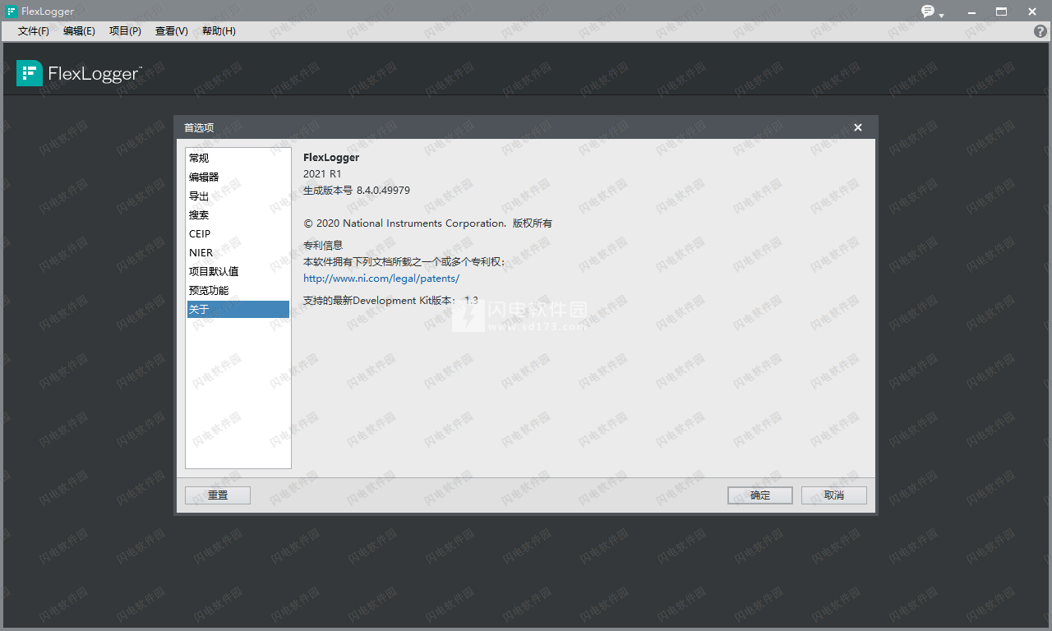Viewport: 1052px width, 631px height.
Task: Open the 项目(P) menu
Action: [x=125, y=31]
